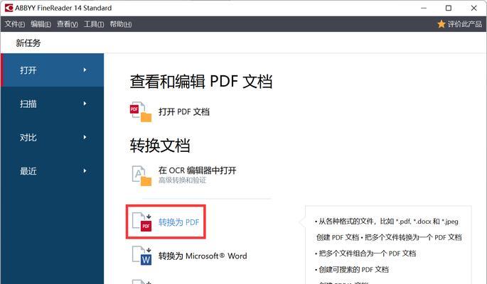Open the 工具(T) menu
Image resolution: width=487 pixels, height=284 pixels.
(94, 24)
